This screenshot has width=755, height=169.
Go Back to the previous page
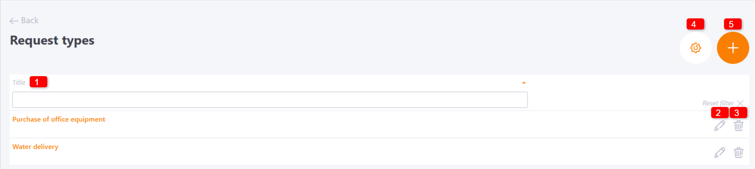tap(24, 21)
